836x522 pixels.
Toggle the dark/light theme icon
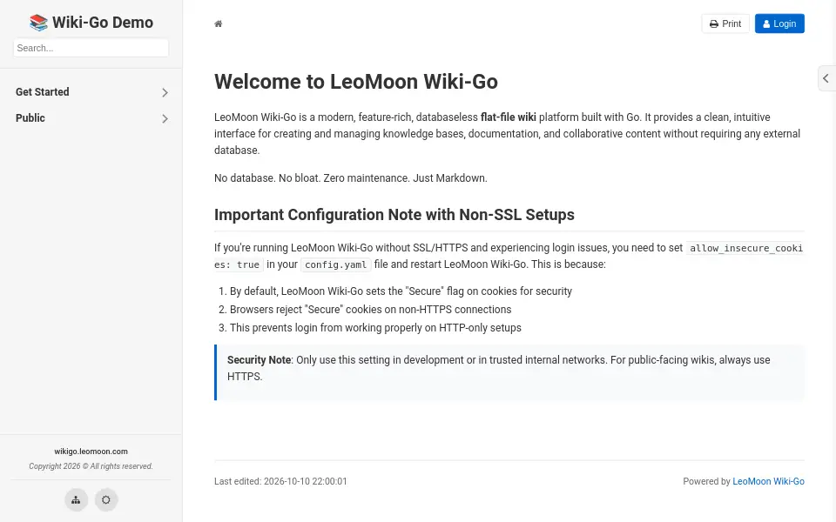pos(106,499)
